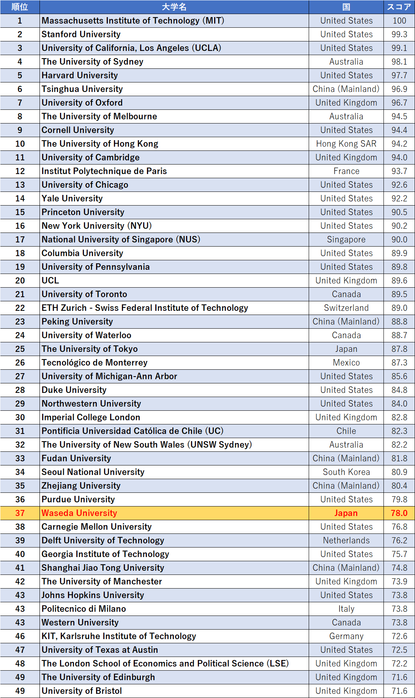Viewport: 415px width, 698px height.
Task: Click the Hong Kong SAR country cell
Action: (x=346, y=144)
